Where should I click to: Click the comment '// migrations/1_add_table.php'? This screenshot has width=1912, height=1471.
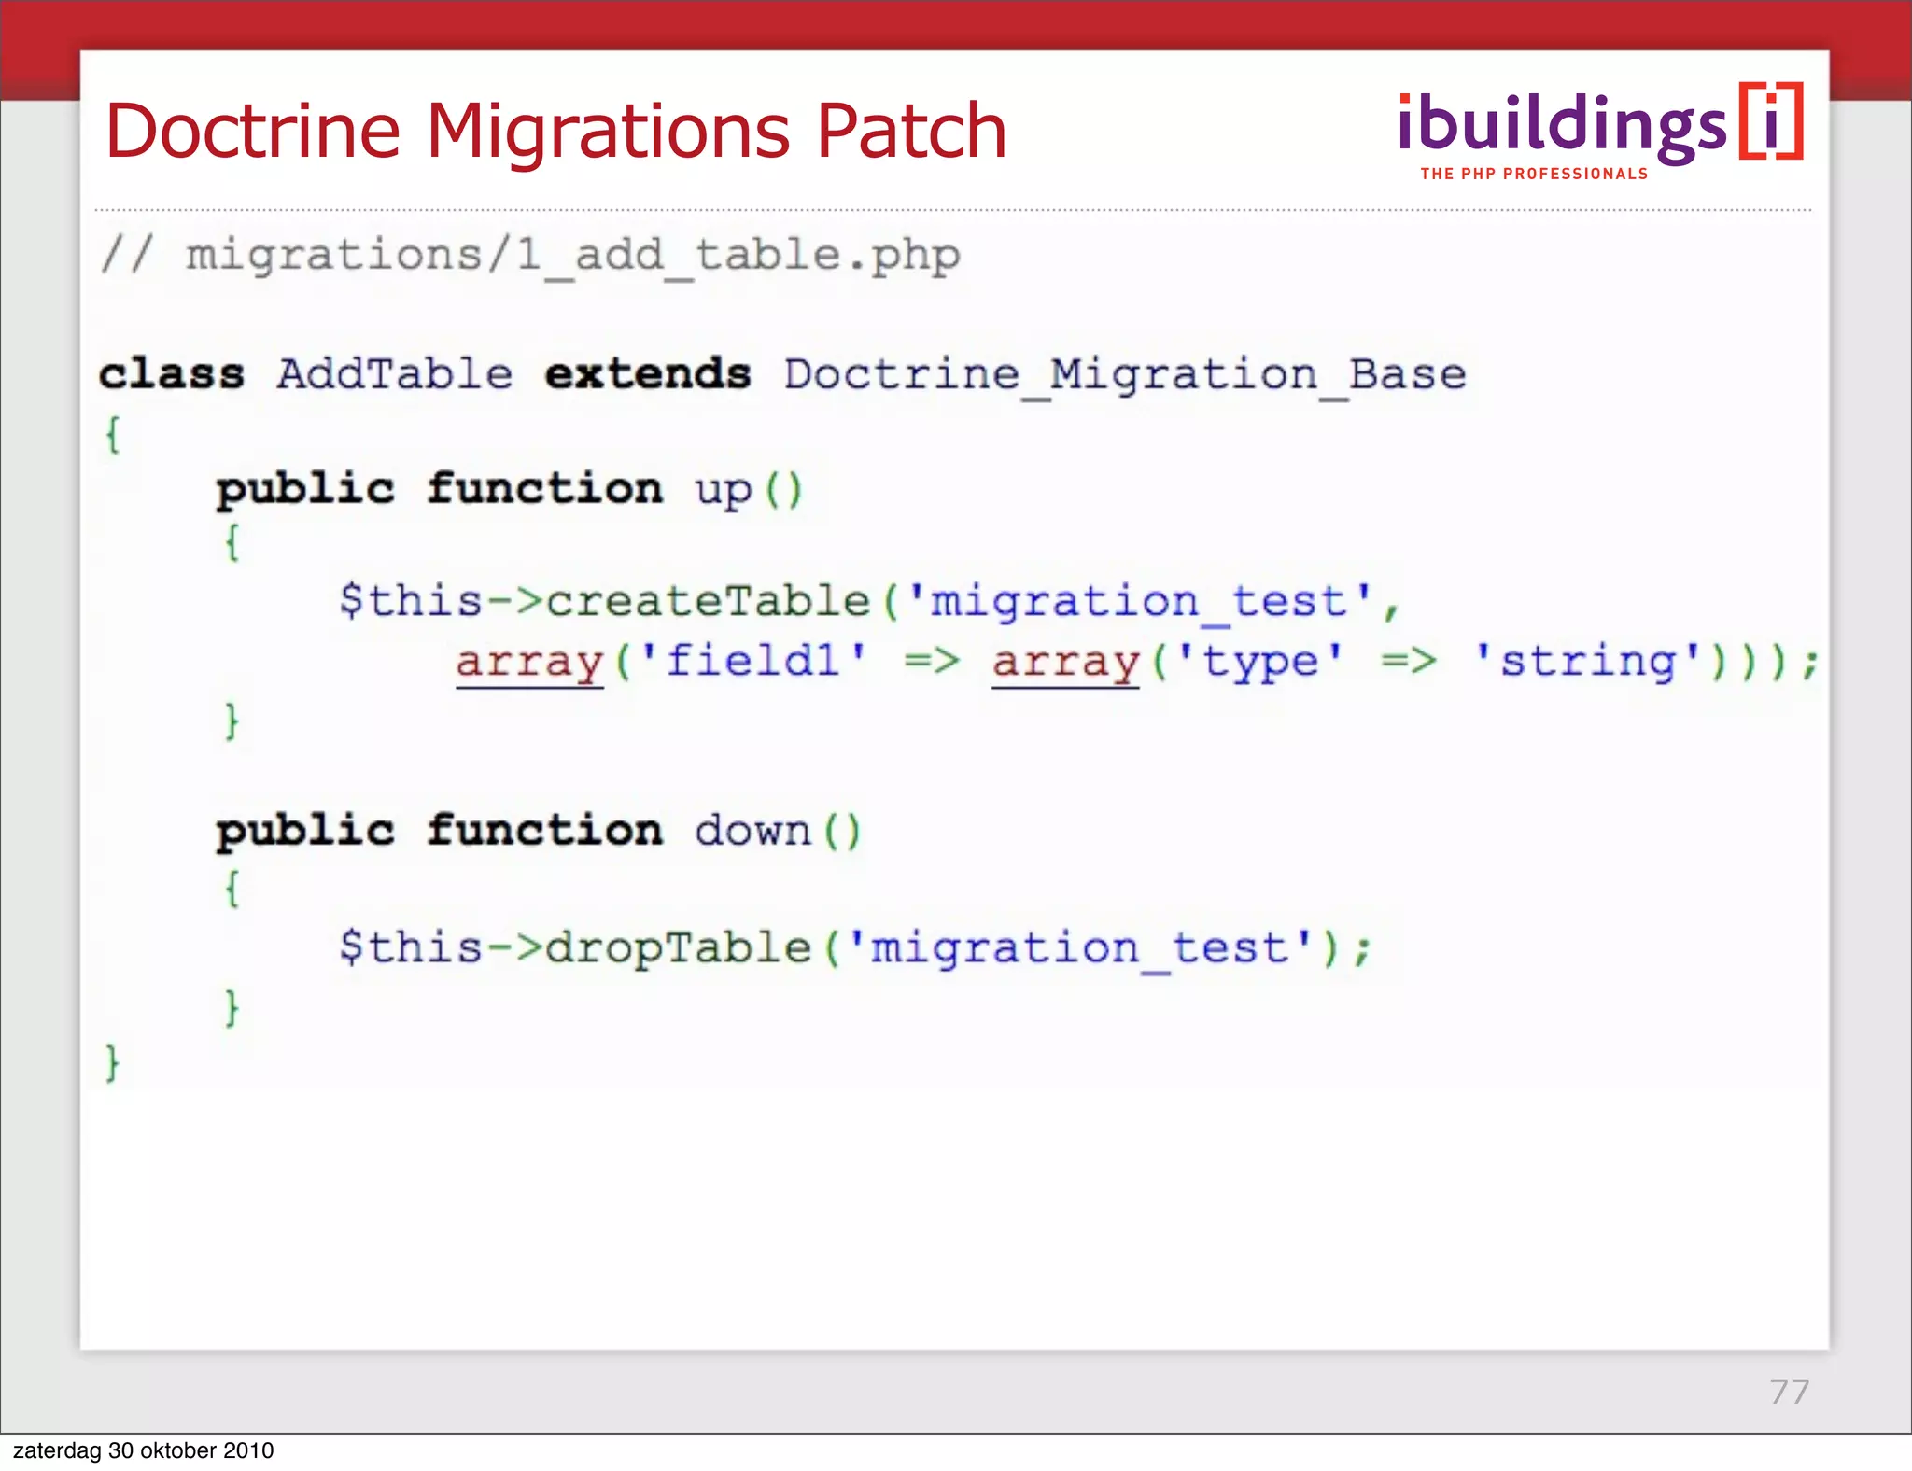[x=530, y=255]
